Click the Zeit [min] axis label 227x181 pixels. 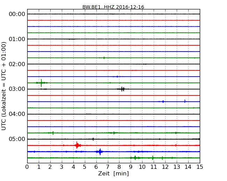[113, 173]
